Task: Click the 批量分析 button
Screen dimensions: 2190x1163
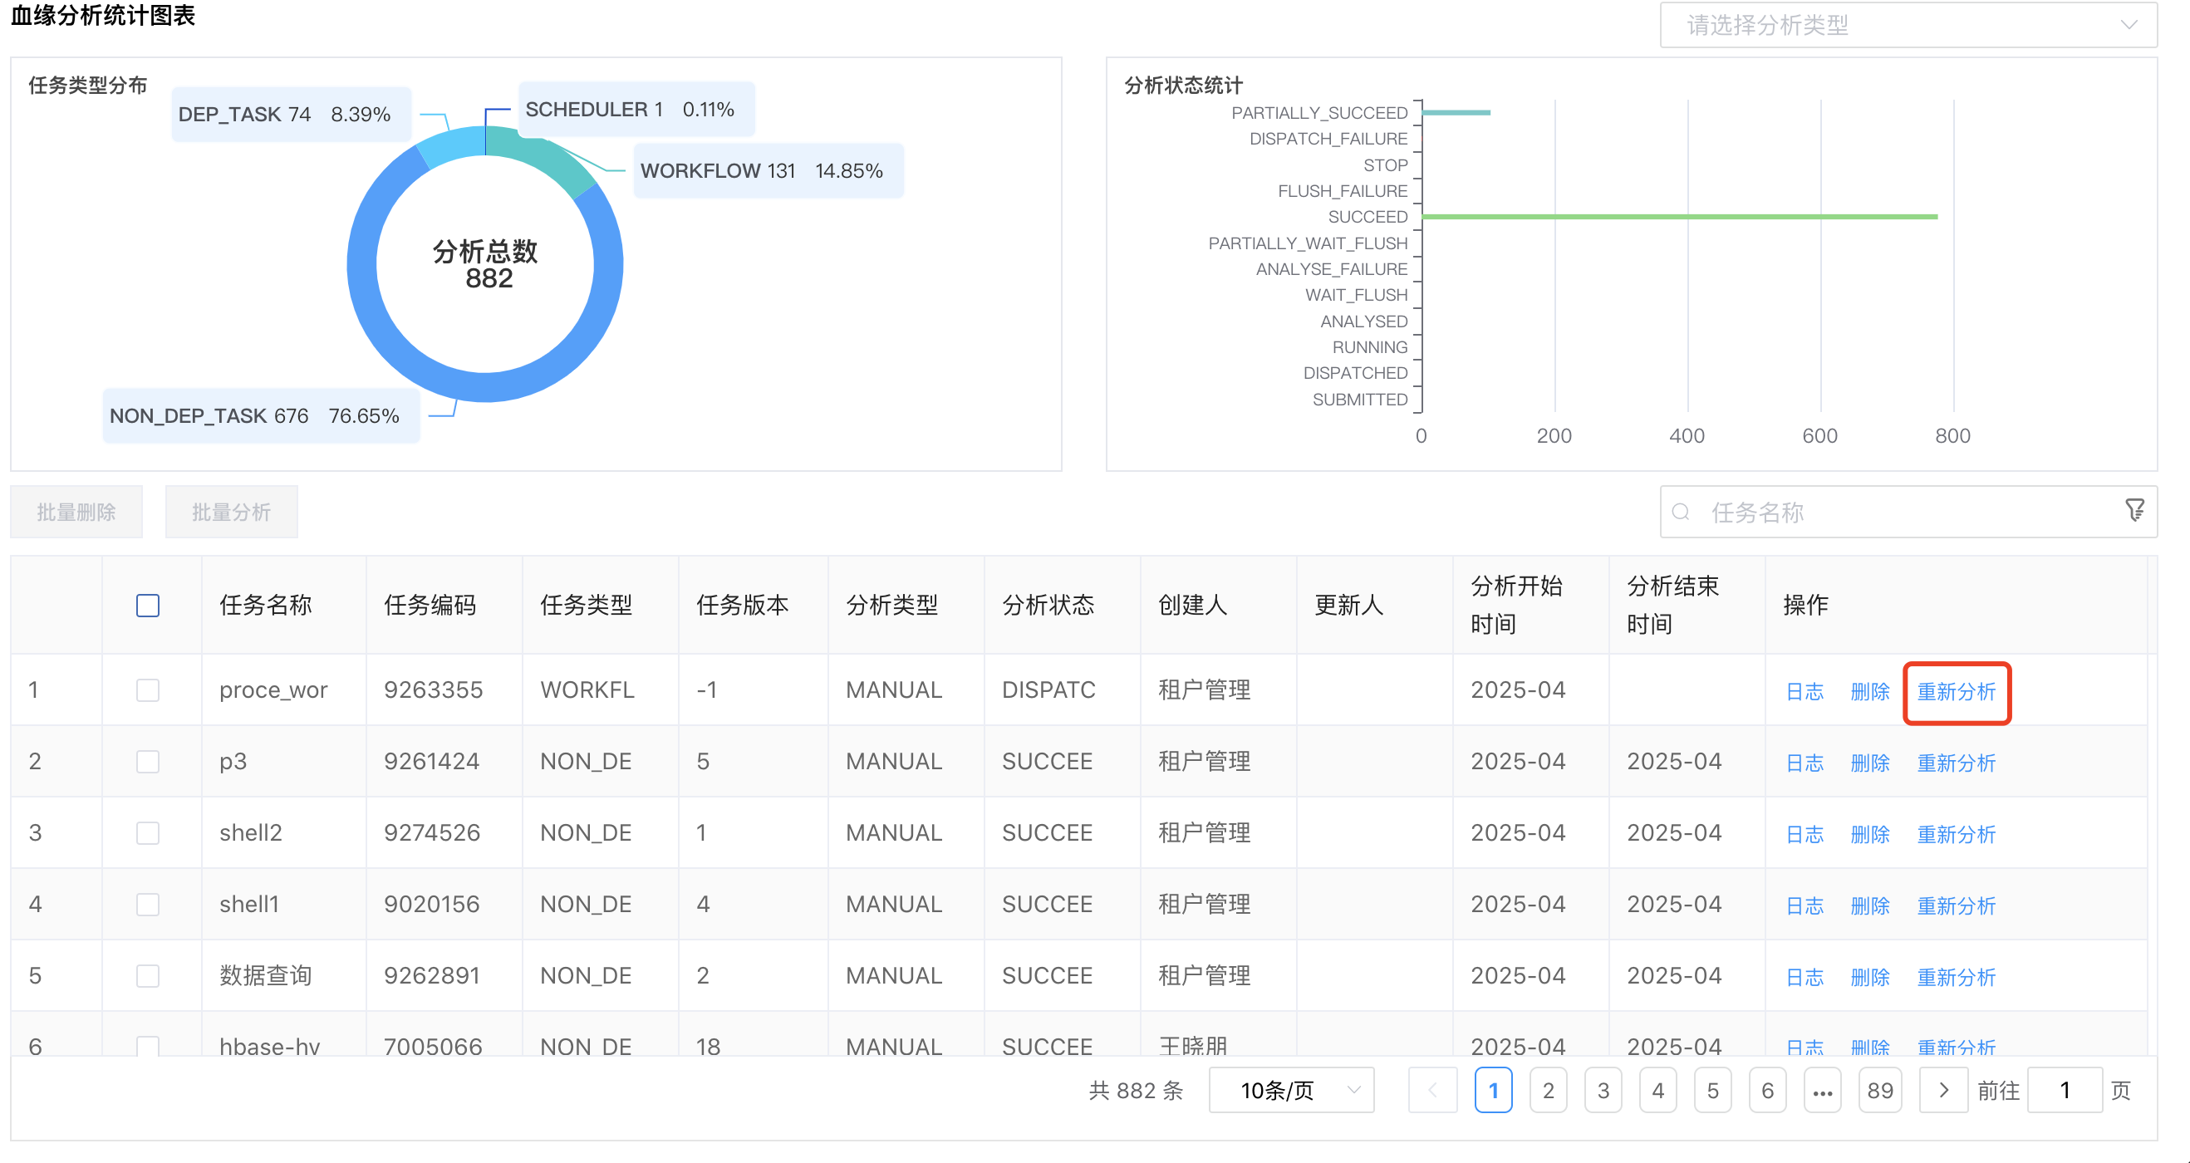Action: pos(230,511)
